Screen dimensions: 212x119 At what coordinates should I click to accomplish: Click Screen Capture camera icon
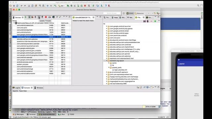tap(50, 17)
